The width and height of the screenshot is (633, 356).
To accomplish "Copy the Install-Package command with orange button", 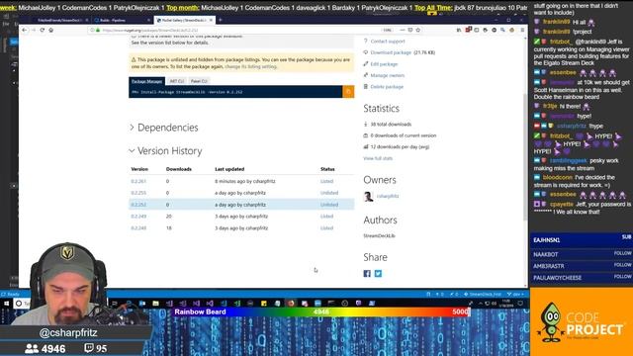I will tap(348, 92).
